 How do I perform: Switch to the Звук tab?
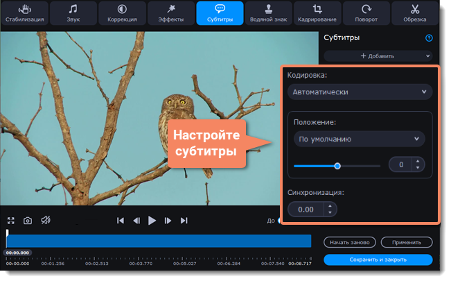(73, 12)
